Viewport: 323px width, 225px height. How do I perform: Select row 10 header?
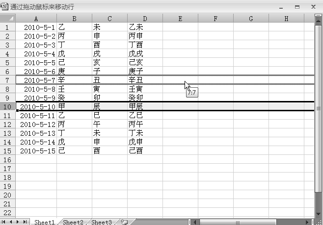click(8, 106)
